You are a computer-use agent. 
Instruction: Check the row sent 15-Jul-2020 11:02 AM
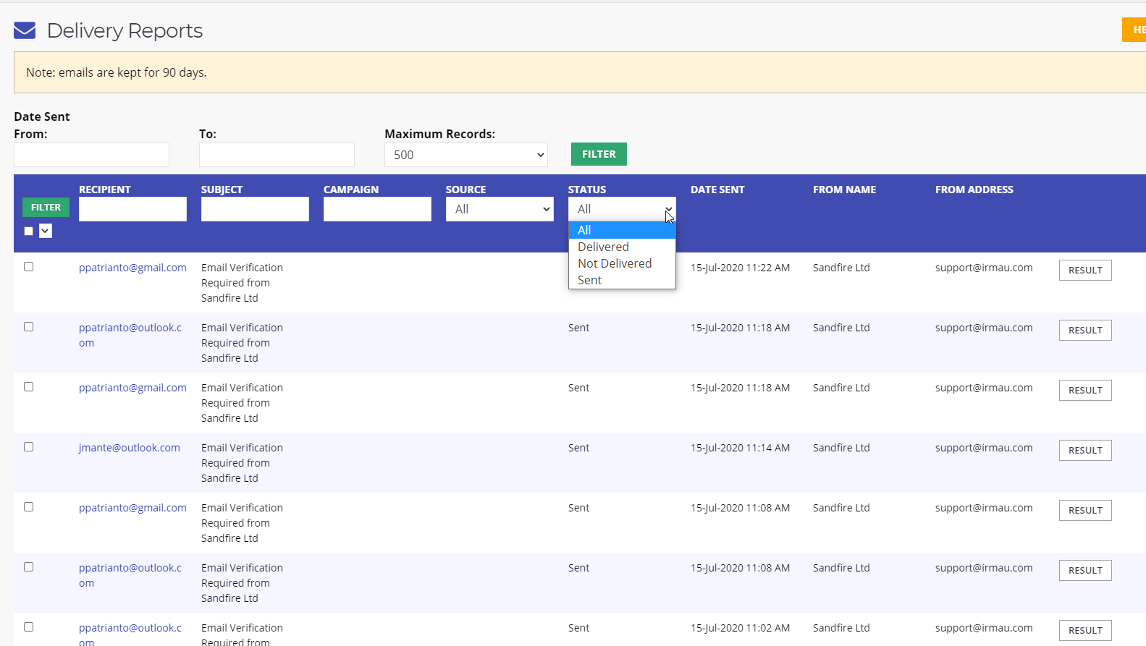pos(28,626)
